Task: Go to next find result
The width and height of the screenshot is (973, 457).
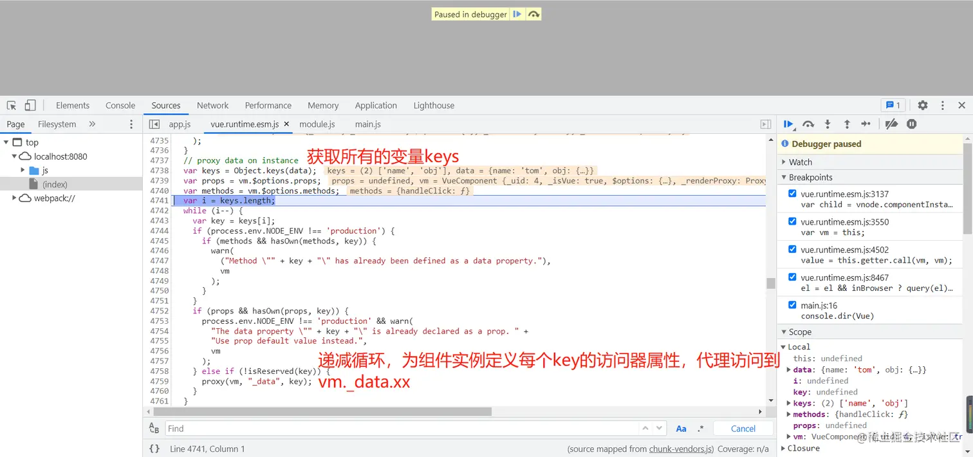Action: click(660, 428)
